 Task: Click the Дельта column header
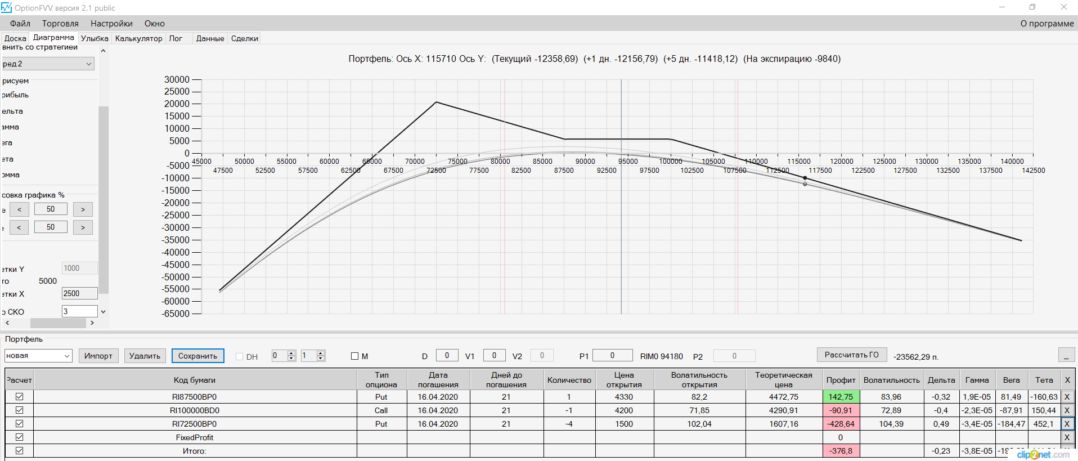point(941,380)
